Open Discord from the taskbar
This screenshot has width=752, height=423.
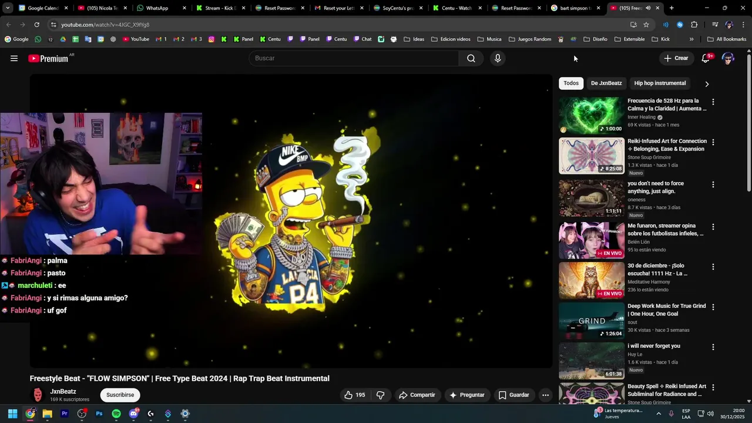click(x=133, y=414)
